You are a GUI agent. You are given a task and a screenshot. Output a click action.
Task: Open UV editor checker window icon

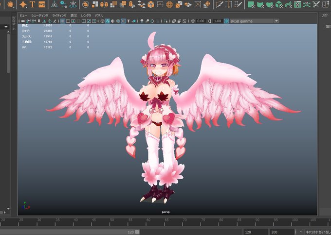click(x=297, y=4)
